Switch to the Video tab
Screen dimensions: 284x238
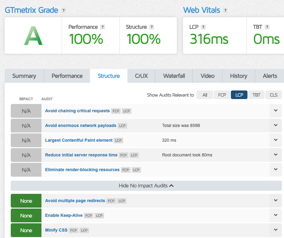click(207, 76)
